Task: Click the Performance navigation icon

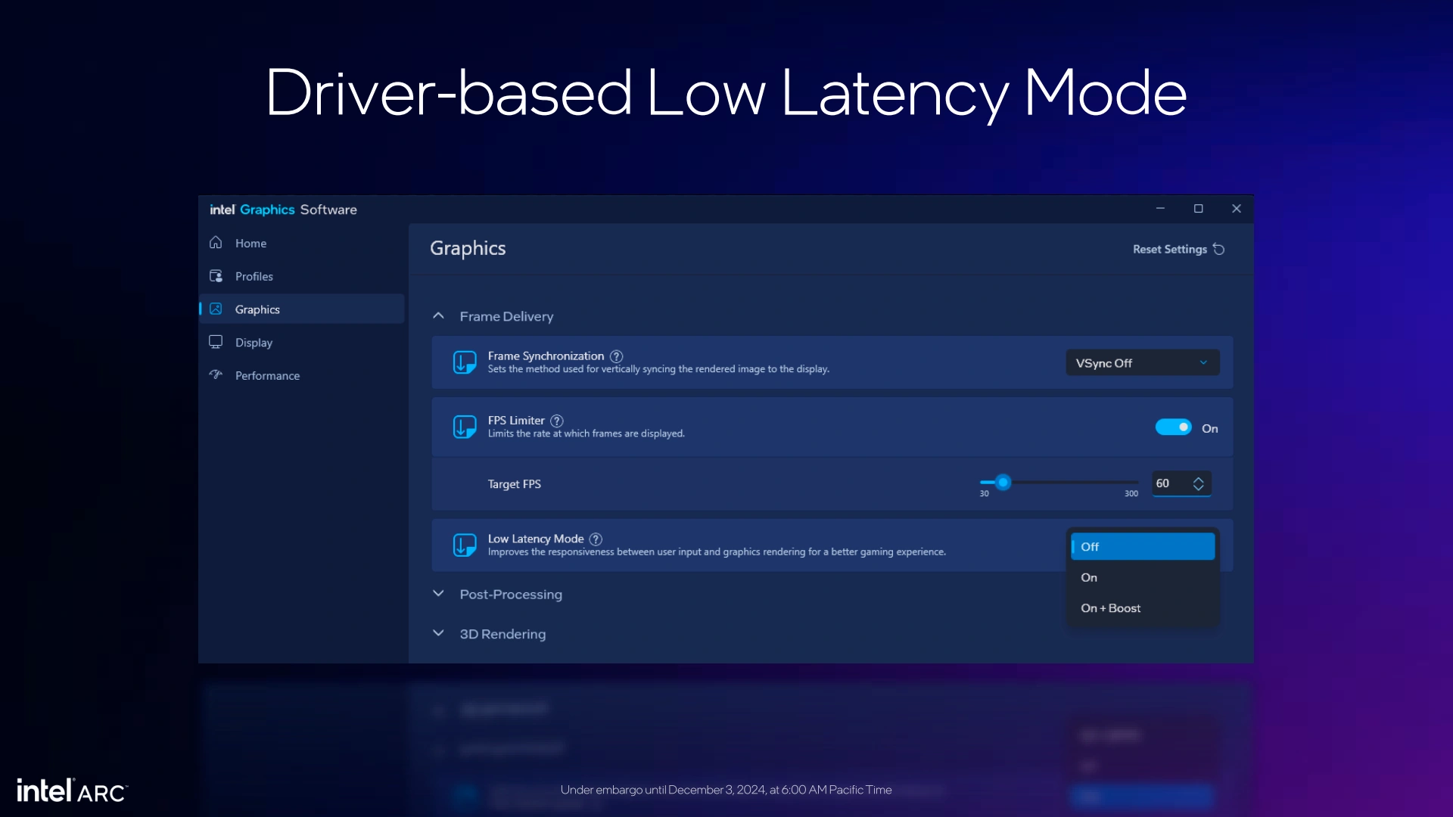Action: pos(216,374)
